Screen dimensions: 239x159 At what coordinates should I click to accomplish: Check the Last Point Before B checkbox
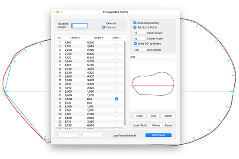coord(110,136)
